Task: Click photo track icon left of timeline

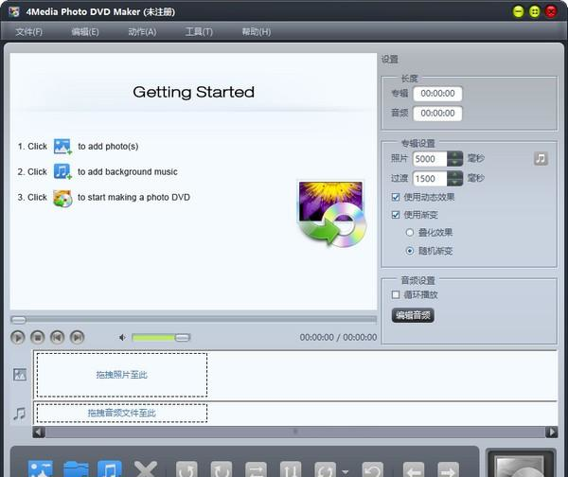Action: [20, 375]
